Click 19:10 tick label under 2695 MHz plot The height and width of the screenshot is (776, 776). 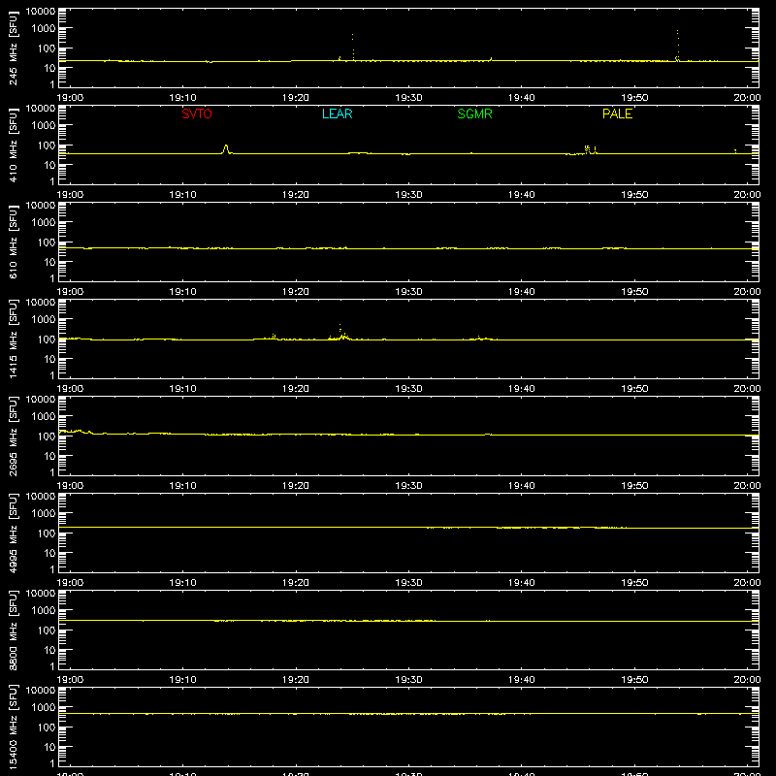click(x=183, y=486)
